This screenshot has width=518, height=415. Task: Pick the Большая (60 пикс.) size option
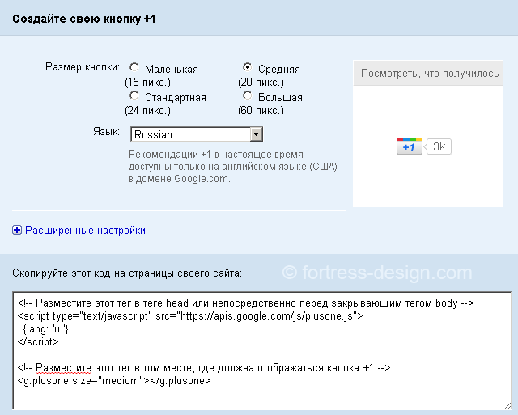(247, 95)
